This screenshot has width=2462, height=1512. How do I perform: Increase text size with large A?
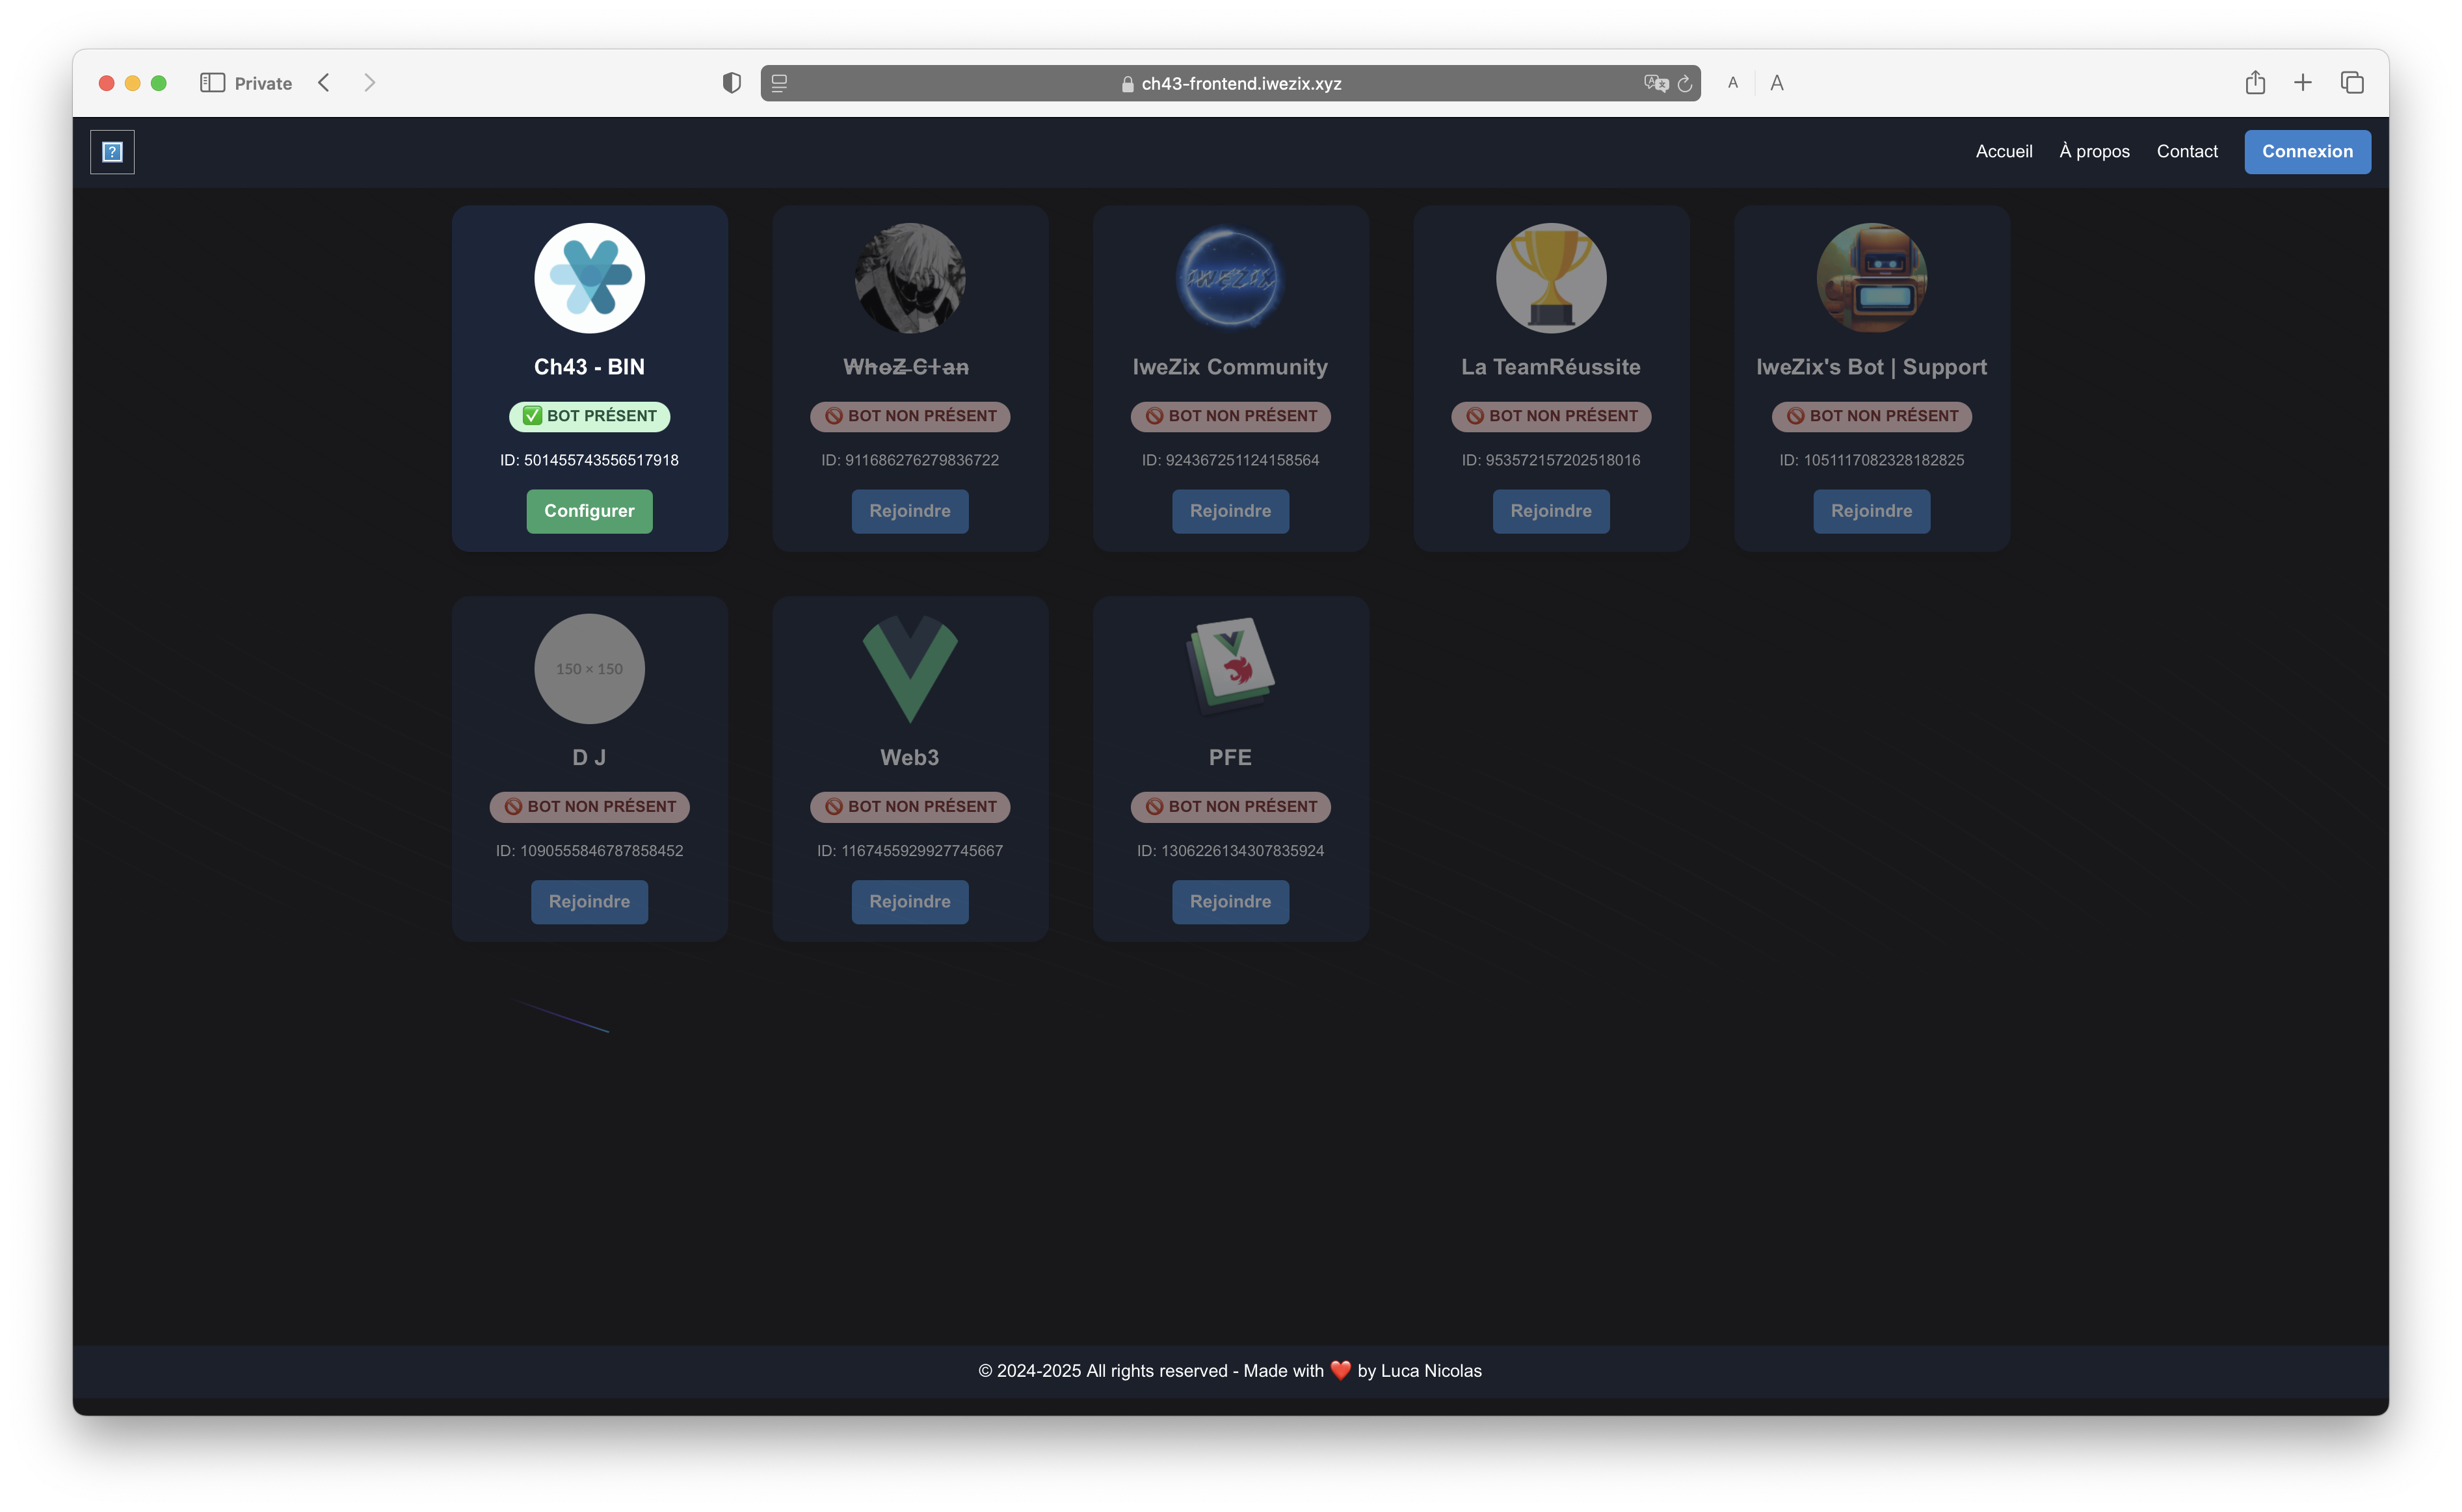[1777, 83]
